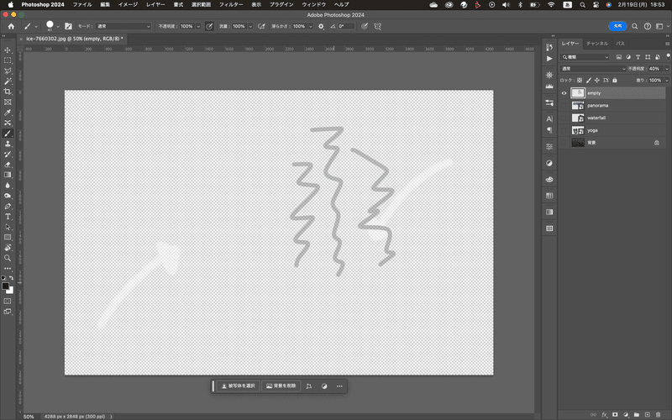This screenshot has width=672, height=420.
Task: Select the Blur tool
Action: [8, 185]
